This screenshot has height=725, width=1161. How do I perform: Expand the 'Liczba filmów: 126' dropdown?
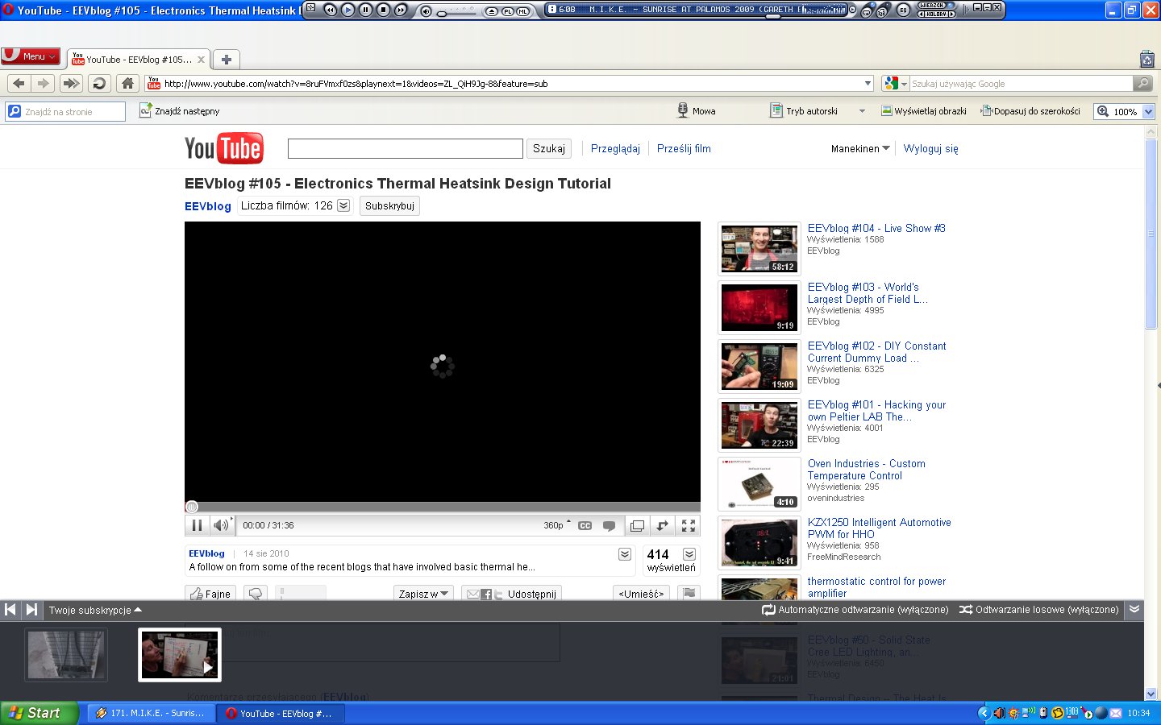click(x=343, y=205)
